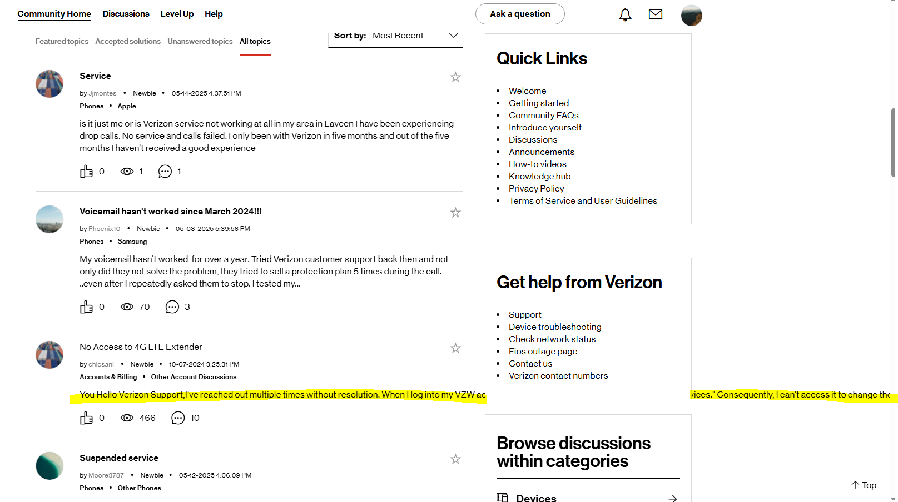
Task: Click the page vertical scrollbar thumb
Action: pos(893,143)
